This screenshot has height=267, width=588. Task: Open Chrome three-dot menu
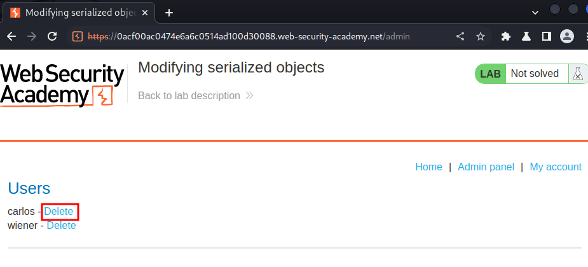[584, 36]
